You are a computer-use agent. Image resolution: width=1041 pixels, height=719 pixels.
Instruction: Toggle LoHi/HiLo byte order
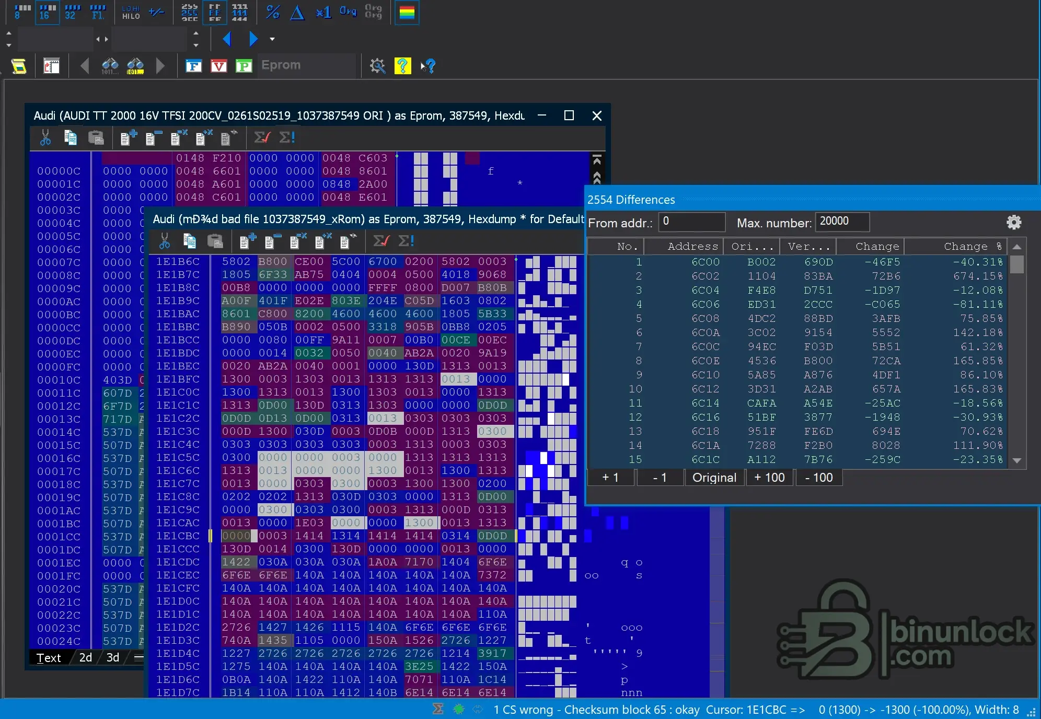(131, 11)
